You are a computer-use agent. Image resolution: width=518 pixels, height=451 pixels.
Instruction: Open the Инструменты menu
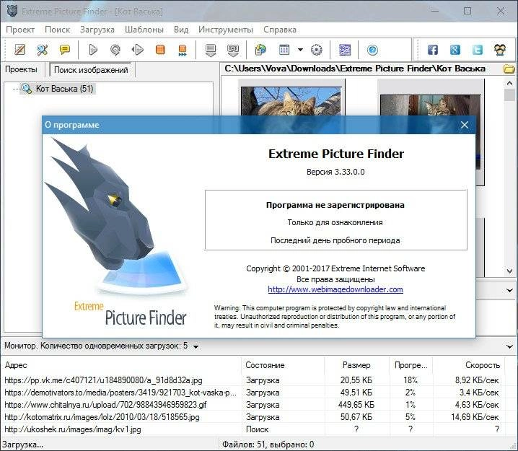(x=226, y=30)
